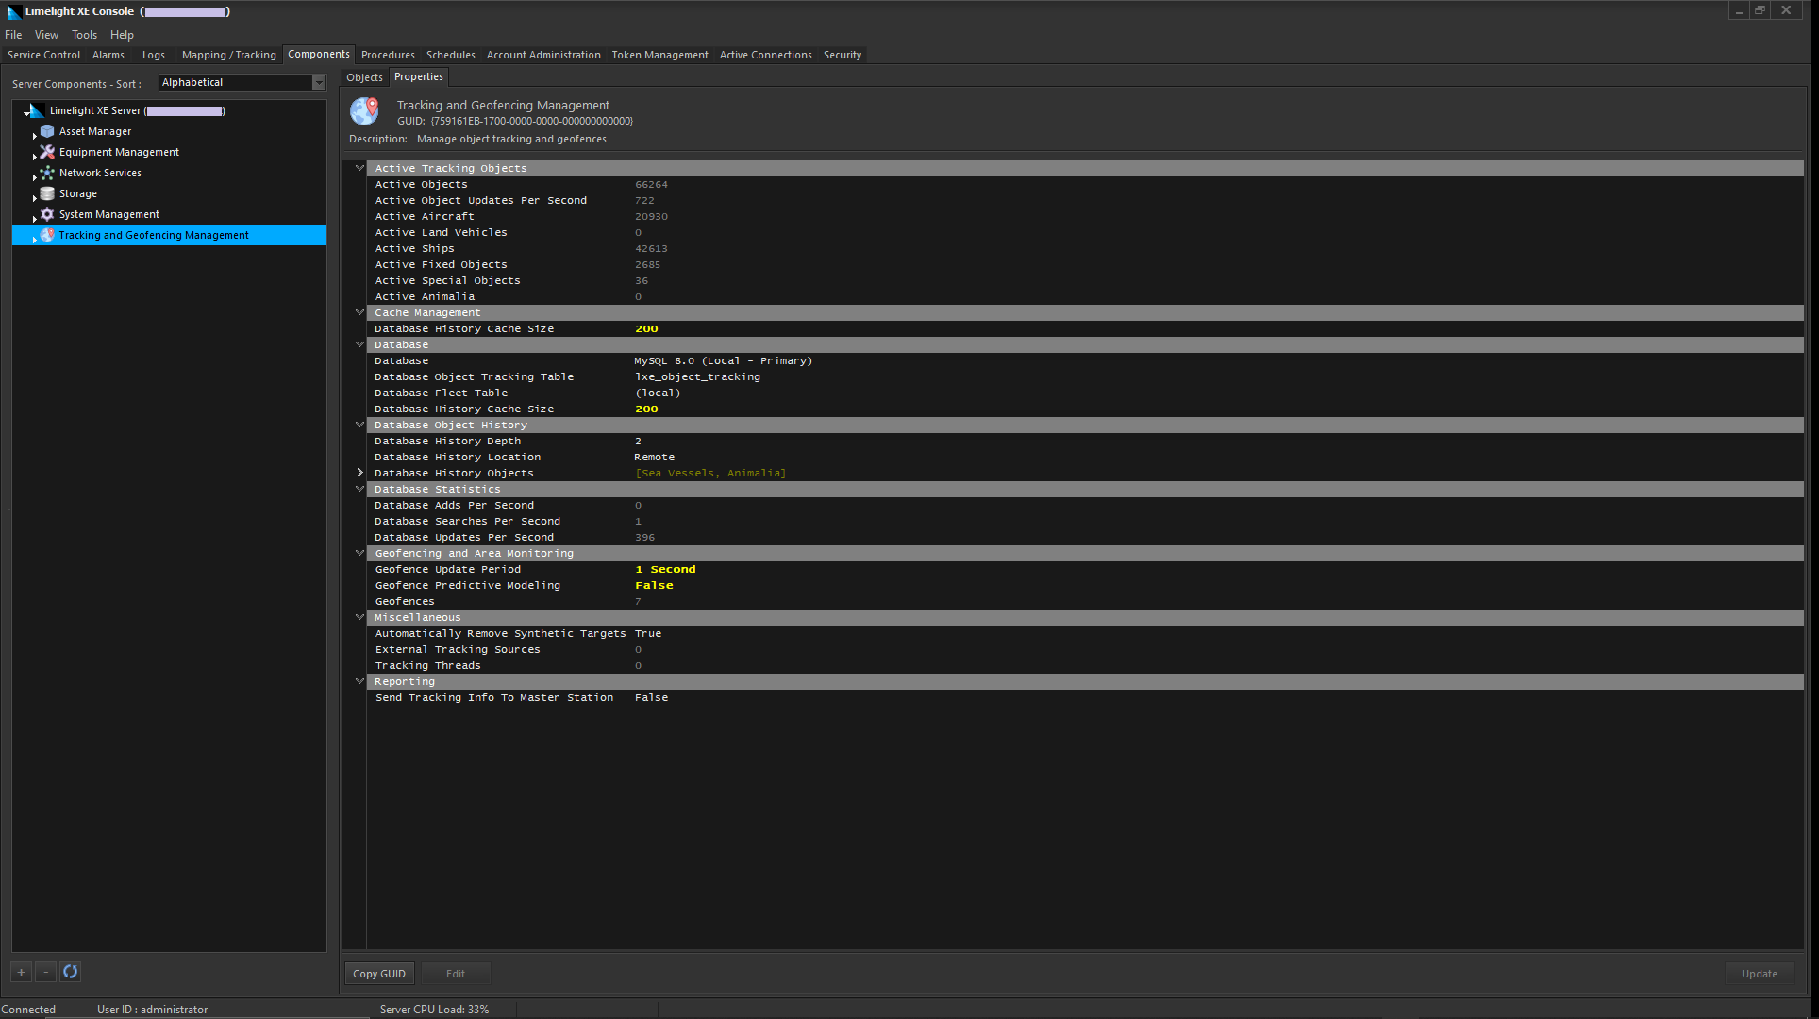Viewport: 1819px width, 1019px height.
Task: Click the User ID administrator status entry
Action: pos(153,1010)
